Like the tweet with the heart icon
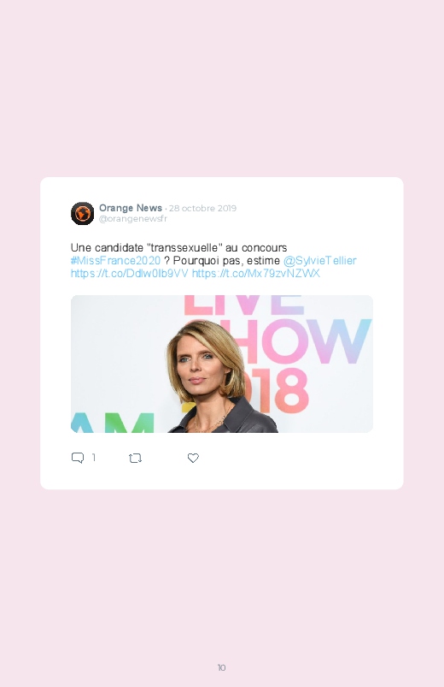The height and width of the screenshot is (687, 444). 193,458
